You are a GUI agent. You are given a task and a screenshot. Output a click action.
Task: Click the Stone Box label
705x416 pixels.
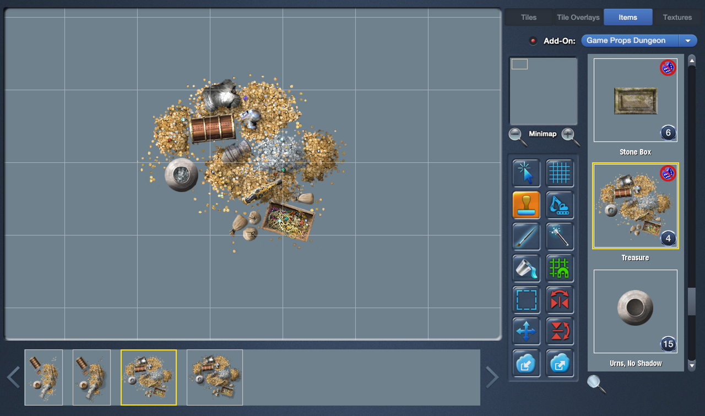(x=636, y=152)
